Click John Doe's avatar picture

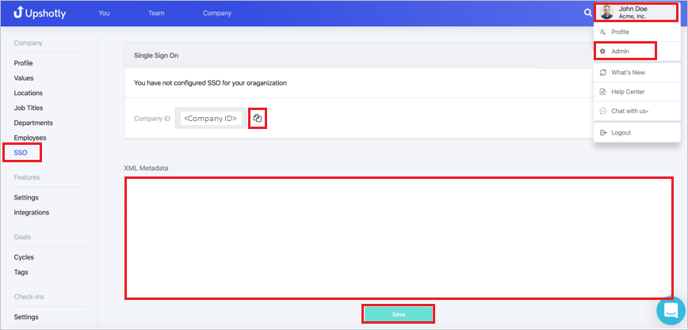[607, 13]
